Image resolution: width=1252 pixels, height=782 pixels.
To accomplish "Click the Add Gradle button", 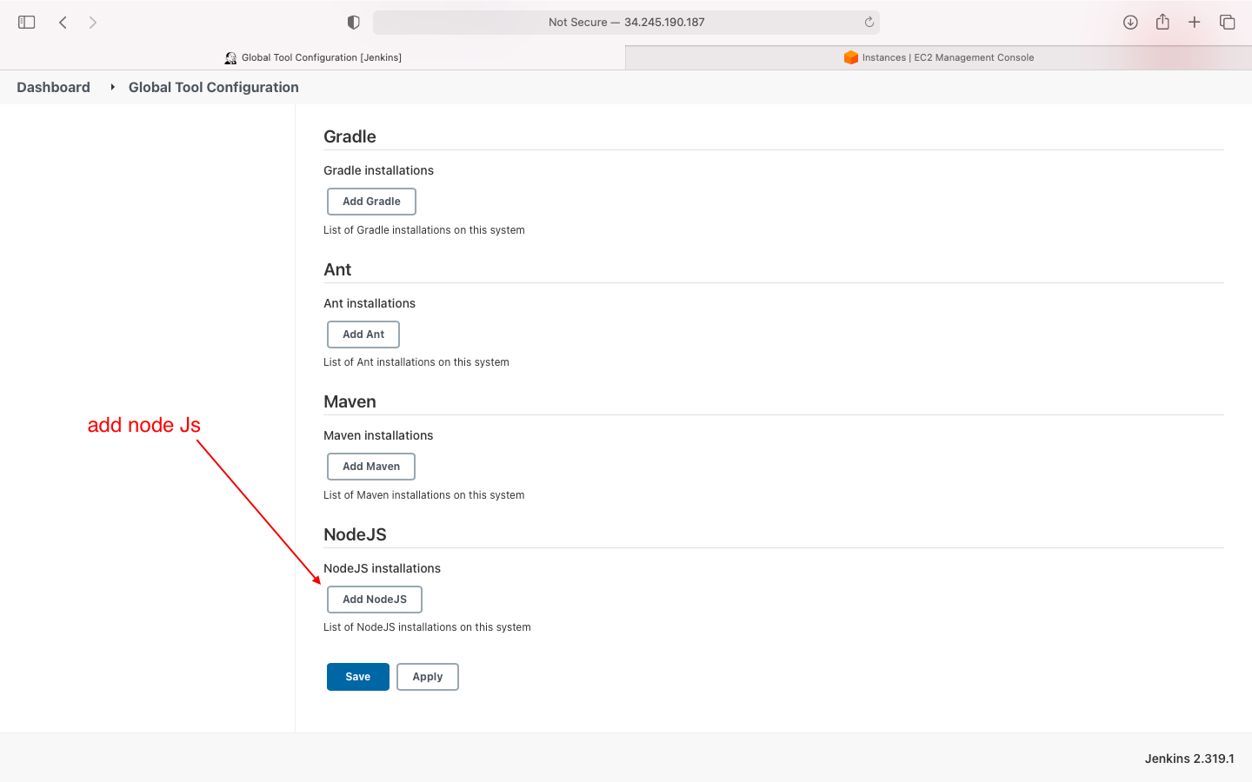I will [371, 202].
